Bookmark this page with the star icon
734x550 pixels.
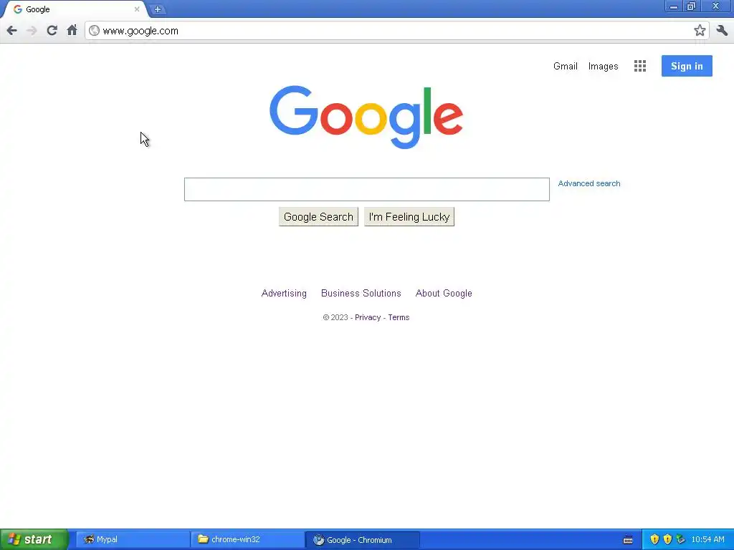(x=700, y=31)
